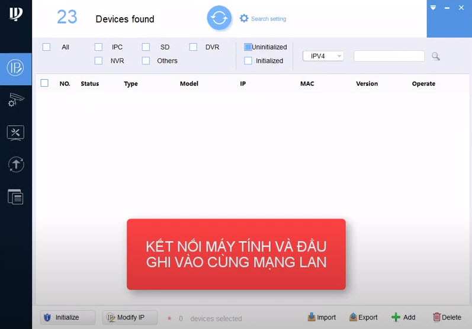
Task: Open Search setting
Action: pos(262,19)
